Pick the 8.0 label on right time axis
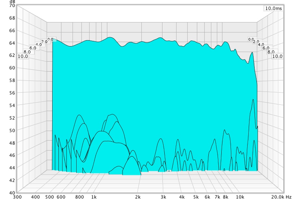The width and height of the screenshot is (292, 200). [271, 52]
